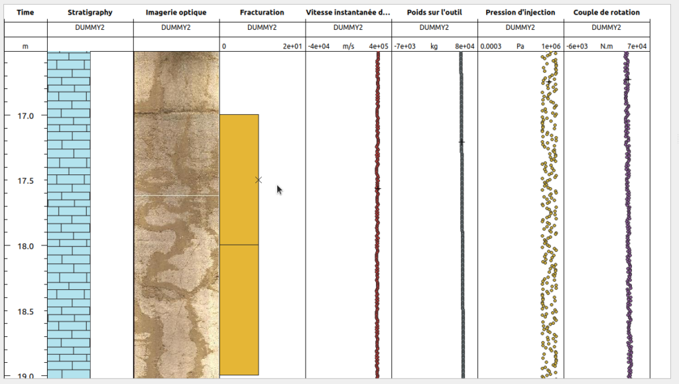Click DUMMY2 label under Poids sur l'outil
This screenshot has width=679, height=384.
point(434,28)
